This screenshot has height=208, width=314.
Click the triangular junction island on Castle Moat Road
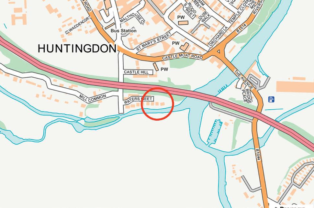219,52
